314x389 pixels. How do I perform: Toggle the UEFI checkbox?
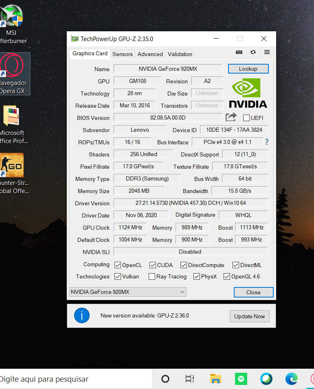click(246, 118)
